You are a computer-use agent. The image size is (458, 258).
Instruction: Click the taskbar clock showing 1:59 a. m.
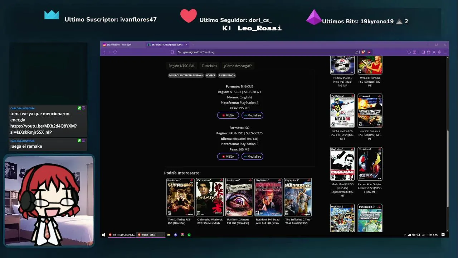coord(433,235)
